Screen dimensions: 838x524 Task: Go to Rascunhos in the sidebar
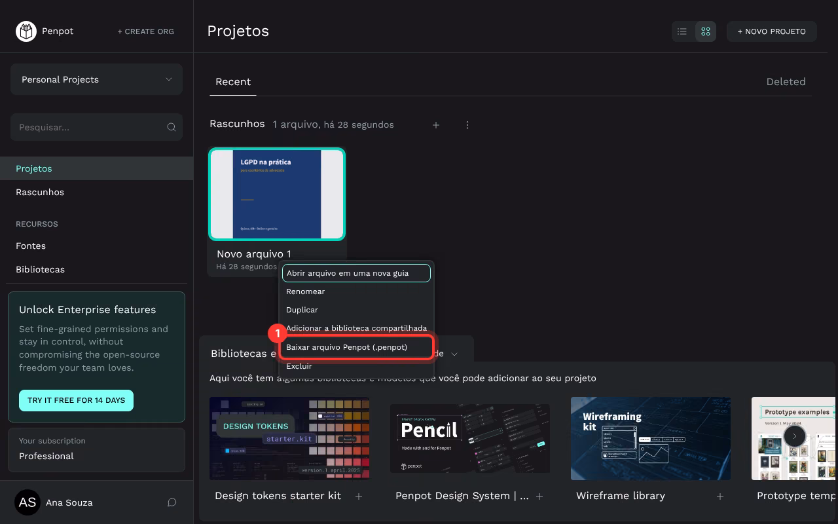click(96, 192)
